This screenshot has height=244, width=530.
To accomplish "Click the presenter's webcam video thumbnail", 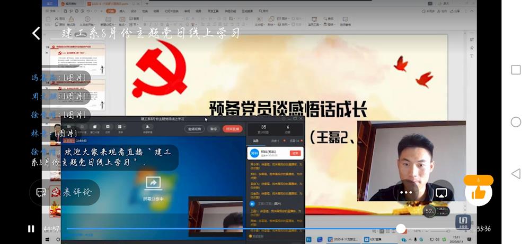I will coord(411,161).
